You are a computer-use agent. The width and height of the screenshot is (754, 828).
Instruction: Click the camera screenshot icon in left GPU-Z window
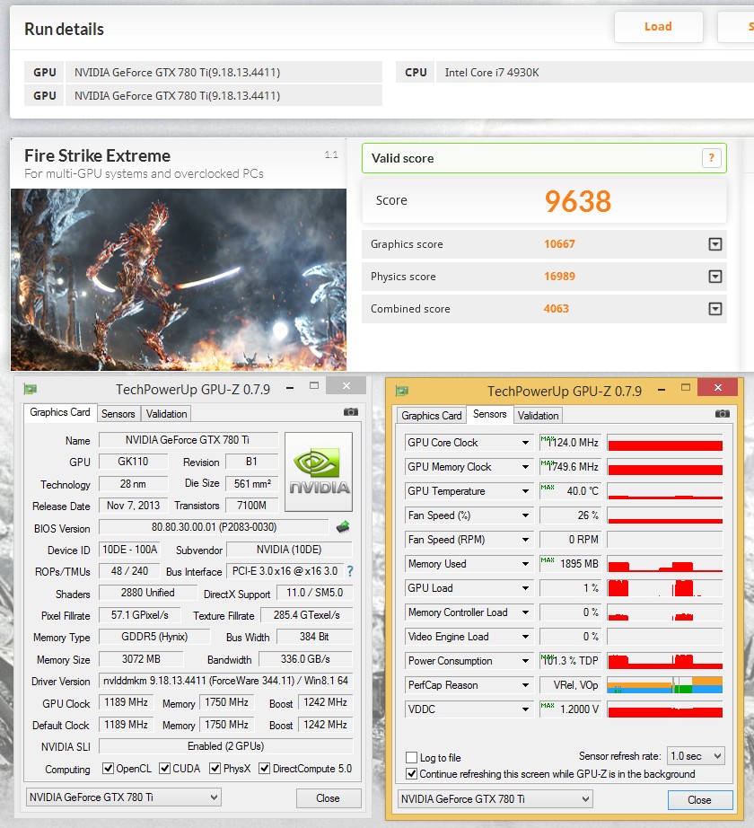pos(351,412)
